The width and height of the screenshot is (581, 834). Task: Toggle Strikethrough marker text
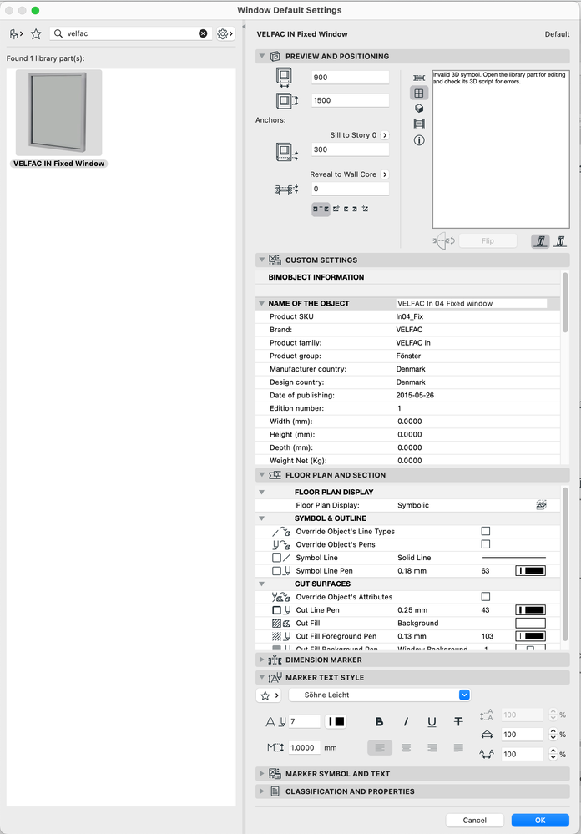(x=458, y=722)
